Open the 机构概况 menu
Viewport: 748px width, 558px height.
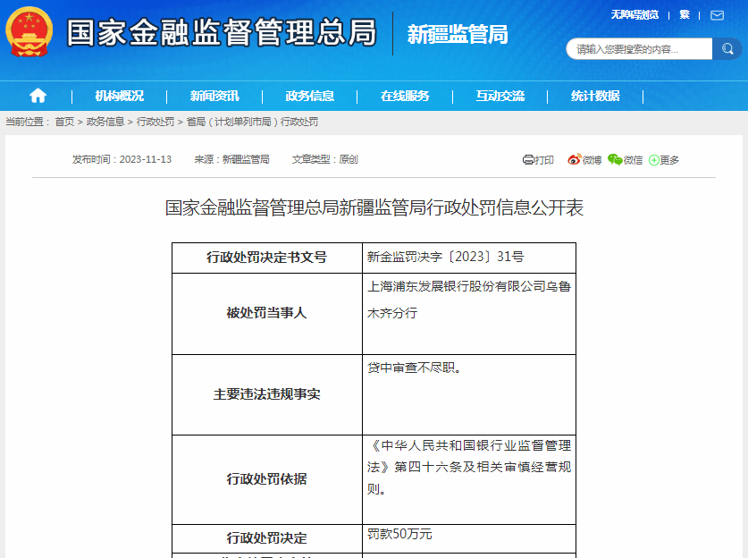click(x=119, y=96)
